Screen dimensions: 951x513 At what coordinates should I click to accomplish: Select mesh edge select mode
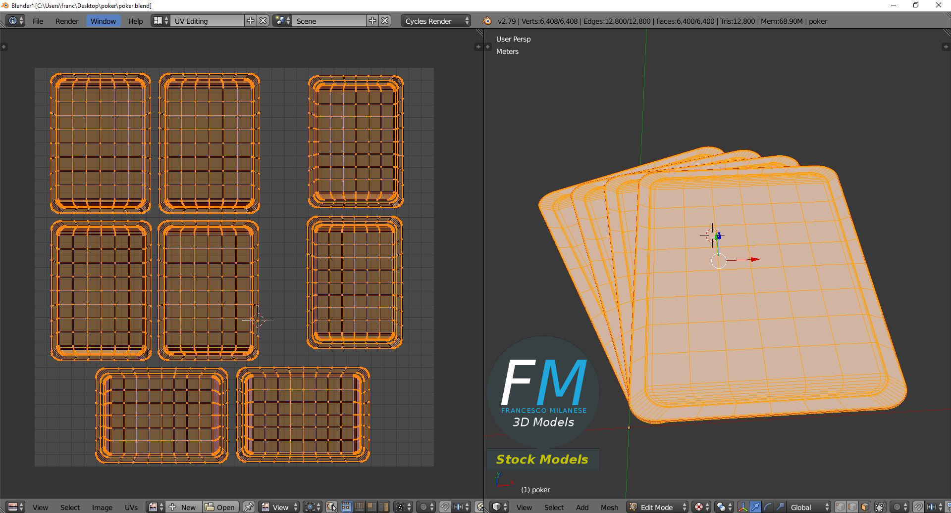[852, 507]
